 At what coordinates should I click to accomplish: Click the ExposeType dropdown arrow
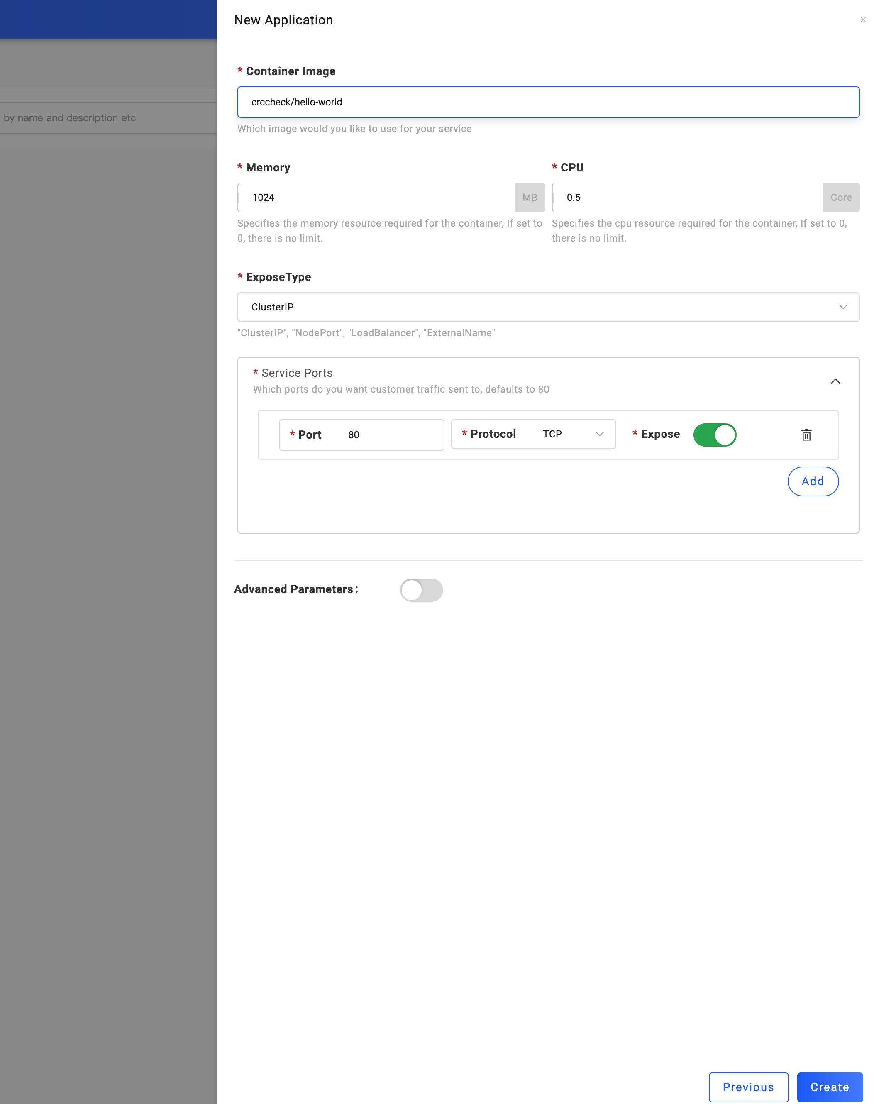[843, 307]
